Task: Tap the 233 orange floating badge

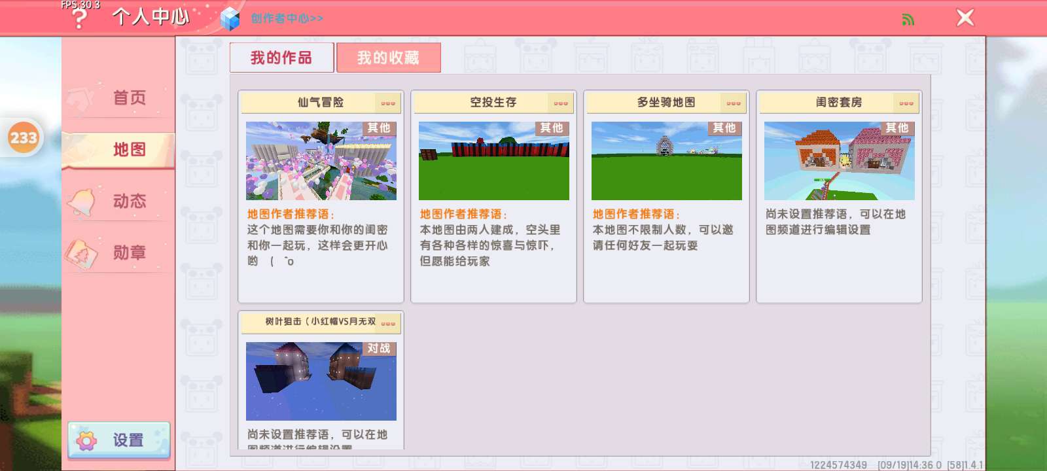Action: (x=24, y=138)
